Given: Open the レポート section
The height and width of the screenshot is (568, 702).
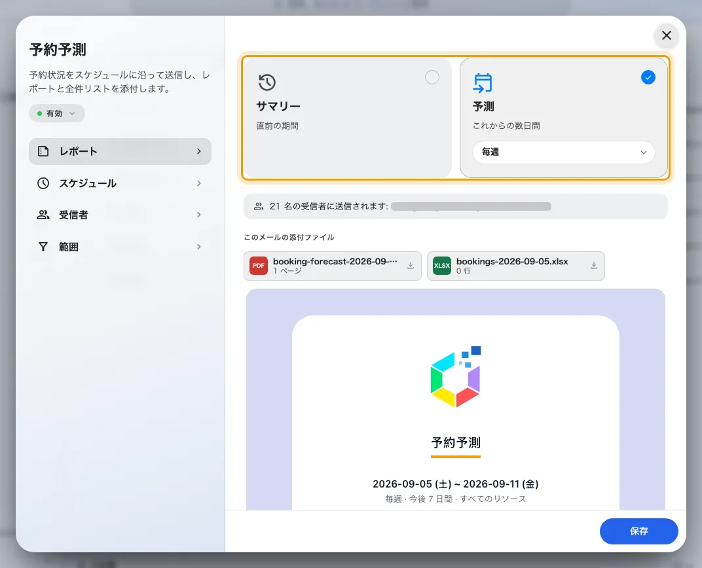Looking at the screenshot, I should click(x=120, y=151).
